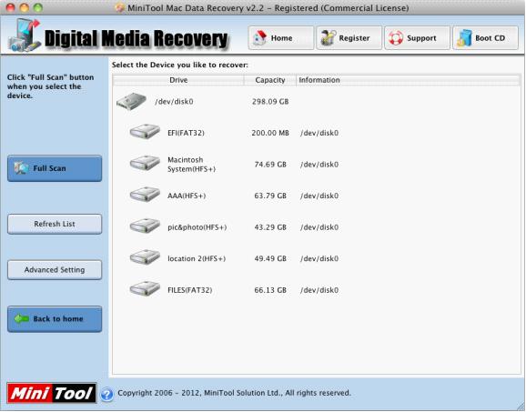Screen dimensions: 526x412
Task: Select the Macintosh System(HFS+) drive icon
Action: (145, 163)
